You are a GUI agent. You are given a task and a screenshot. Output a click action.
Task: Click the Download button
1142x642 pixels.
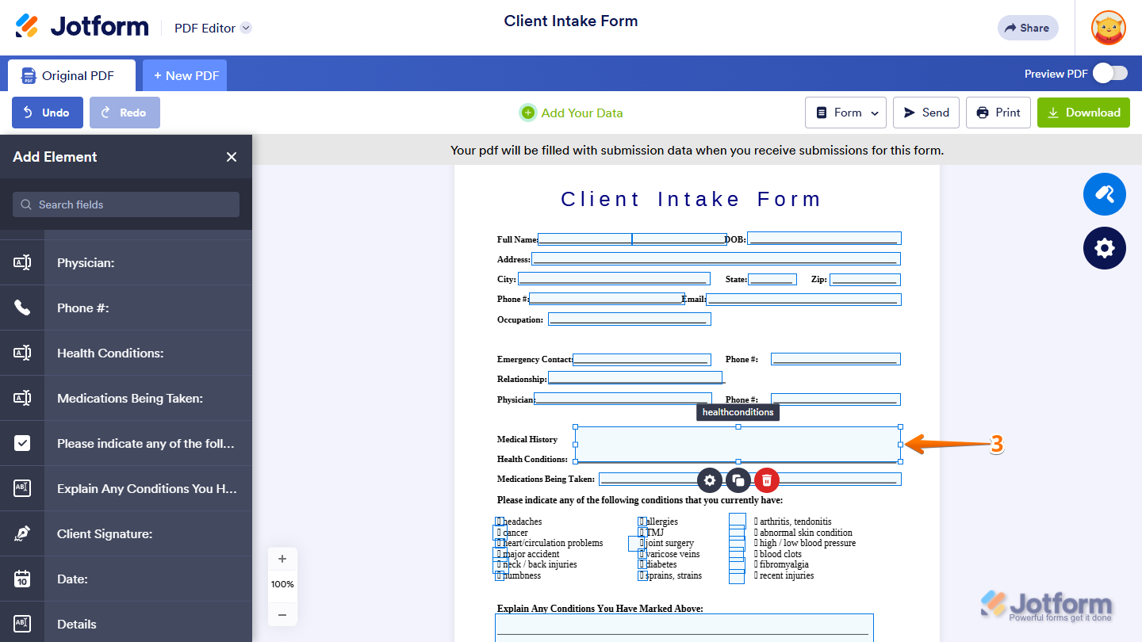[x=1083, y=113]
